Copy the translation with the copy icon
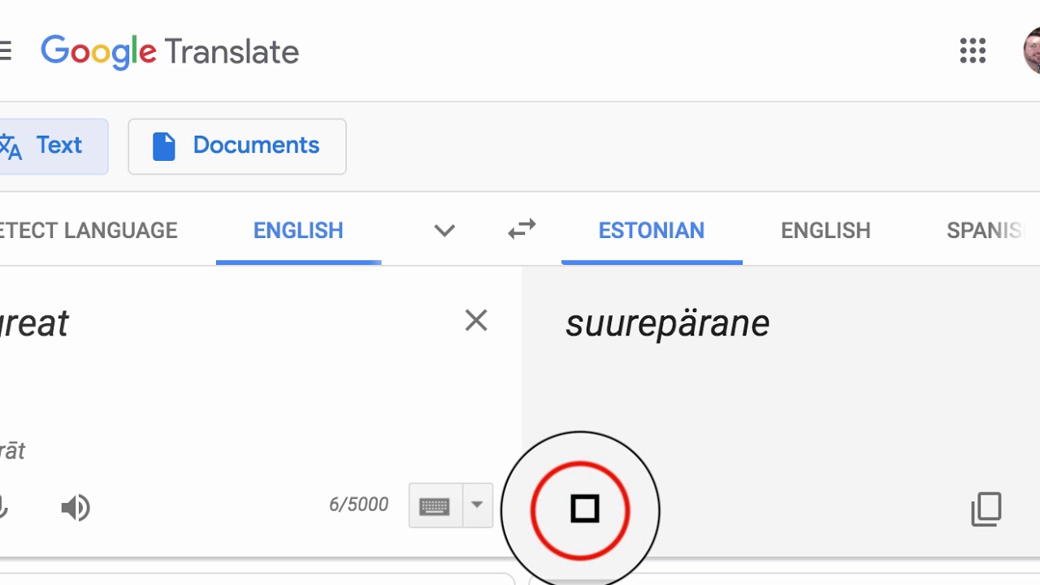This screenshot has height=585, width=1040. pos(986,509)
